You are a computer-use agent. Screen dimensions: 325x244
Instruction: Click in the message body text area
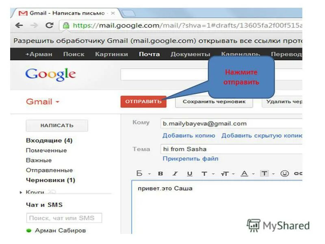coord(217,207)
